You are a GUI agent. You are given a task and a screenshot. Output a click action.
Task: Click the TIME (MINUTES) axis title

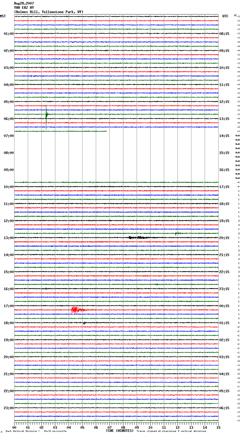120,431
